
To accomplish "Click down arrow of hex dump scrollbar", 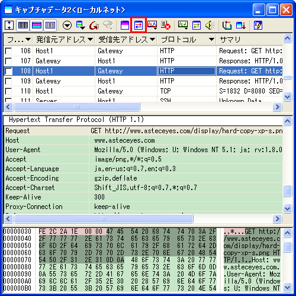I will (x=287, y=287).
